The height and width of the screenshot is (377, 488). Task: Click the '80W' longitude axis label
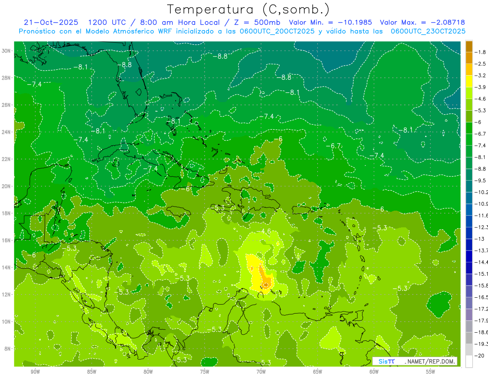148,371
